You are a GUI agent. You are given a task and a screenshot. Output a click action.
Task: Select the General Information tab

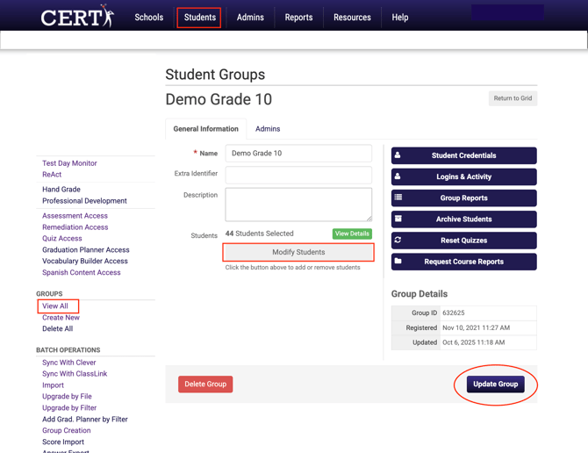point(205,129)
